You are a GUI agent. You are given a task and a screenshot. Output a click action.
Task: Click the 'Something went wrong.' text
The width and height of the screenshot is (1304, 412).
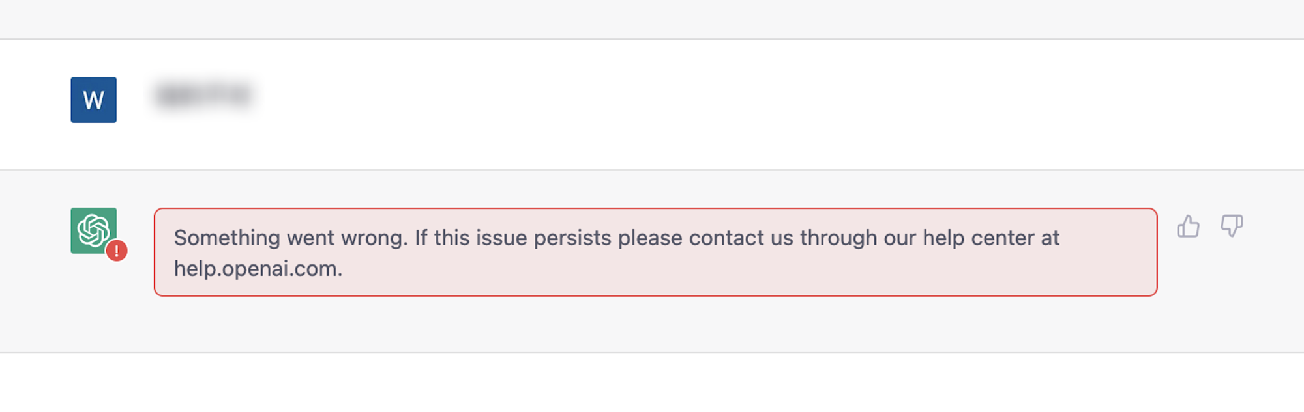(291, 238)
